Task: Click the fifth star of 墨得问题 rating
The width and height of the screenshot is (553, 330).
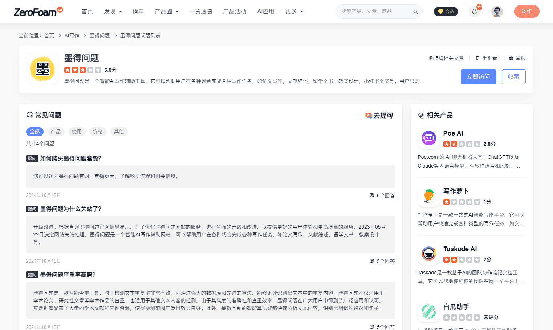Action: [97, 70]
